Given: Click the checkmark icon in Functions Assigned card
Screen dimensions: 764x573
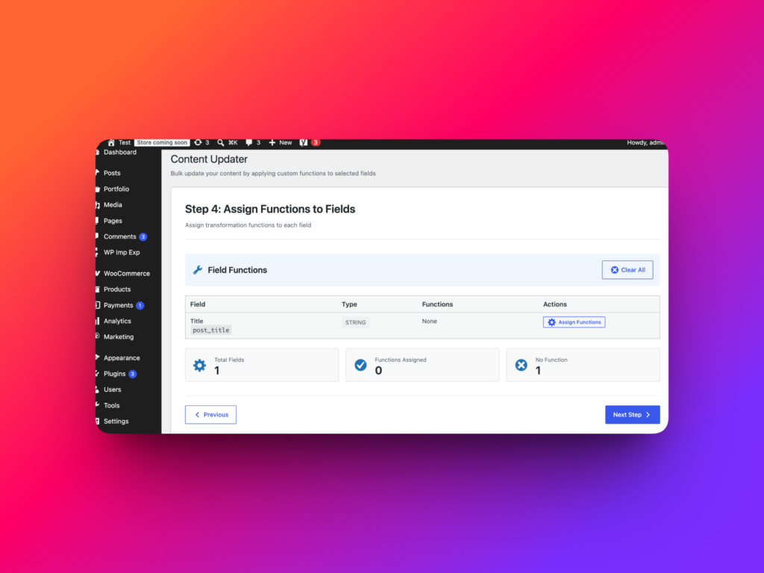Looking at the screenshot, I should [x=360, y=365].
